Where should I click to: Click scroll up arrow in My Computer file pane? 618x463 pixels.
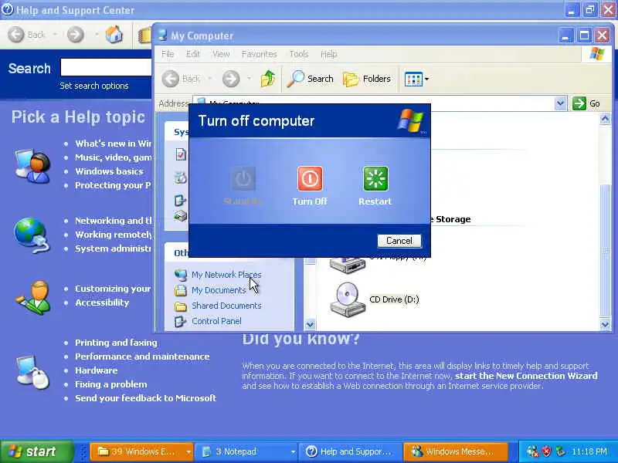pyautogui.click(x=605, y=119)
